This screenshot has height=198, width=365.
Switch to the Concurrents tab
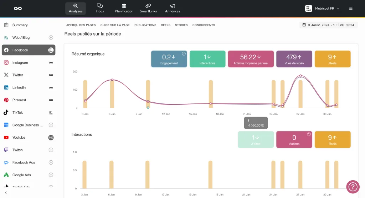pos(204,25)
